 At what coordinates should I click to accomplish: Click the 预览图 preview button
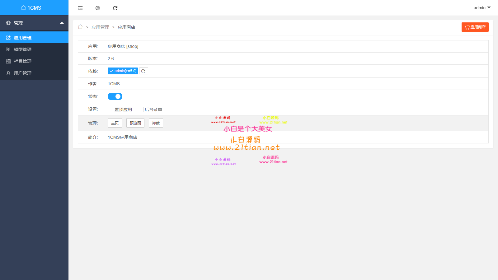(135, 123)
